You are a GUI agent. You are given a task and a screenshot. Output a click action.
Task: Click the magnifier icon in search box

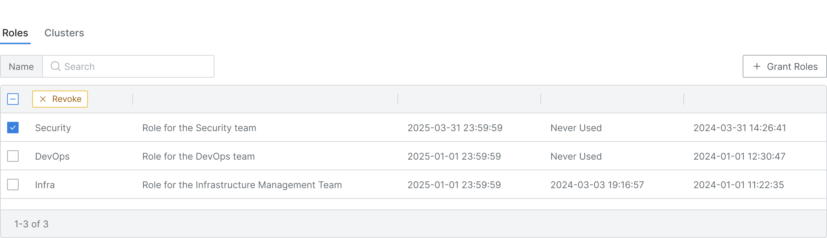55,66
